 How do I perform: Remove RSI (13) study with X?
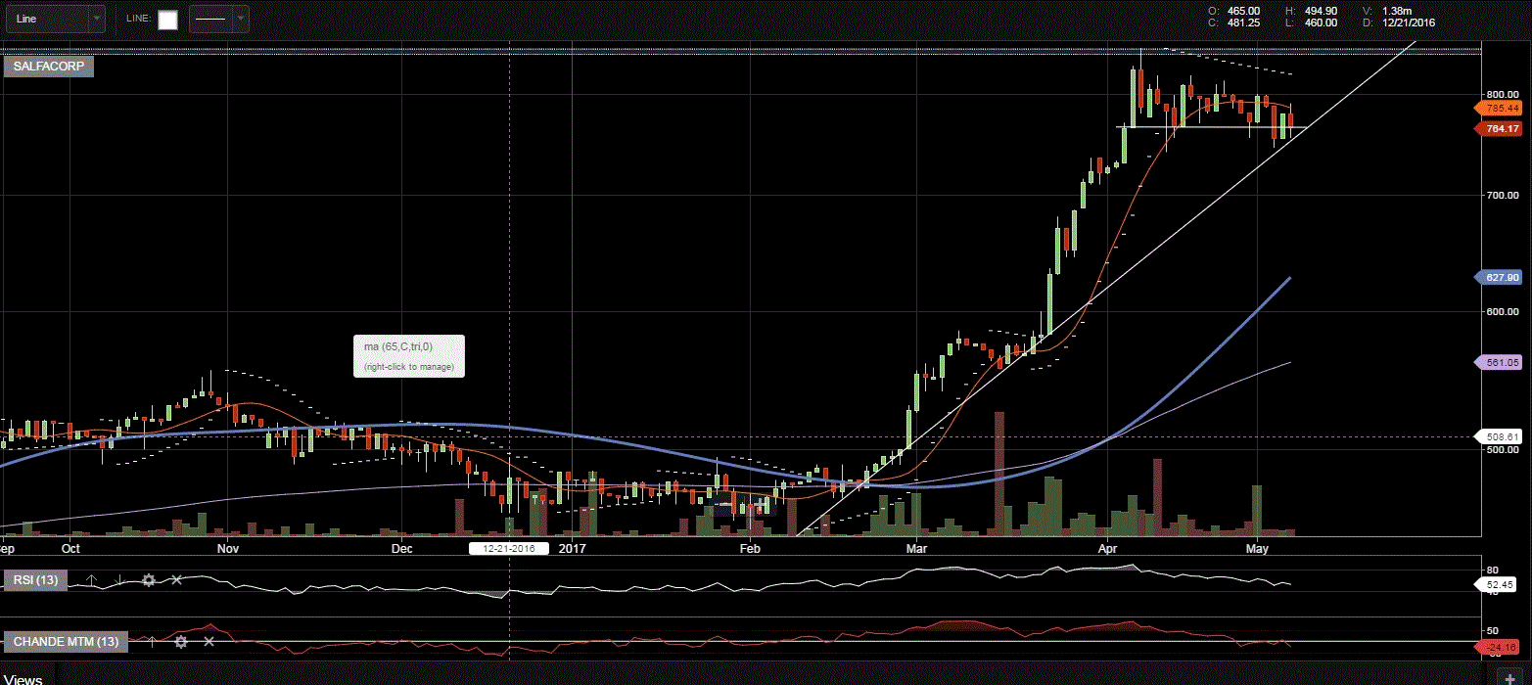[177, 580]
